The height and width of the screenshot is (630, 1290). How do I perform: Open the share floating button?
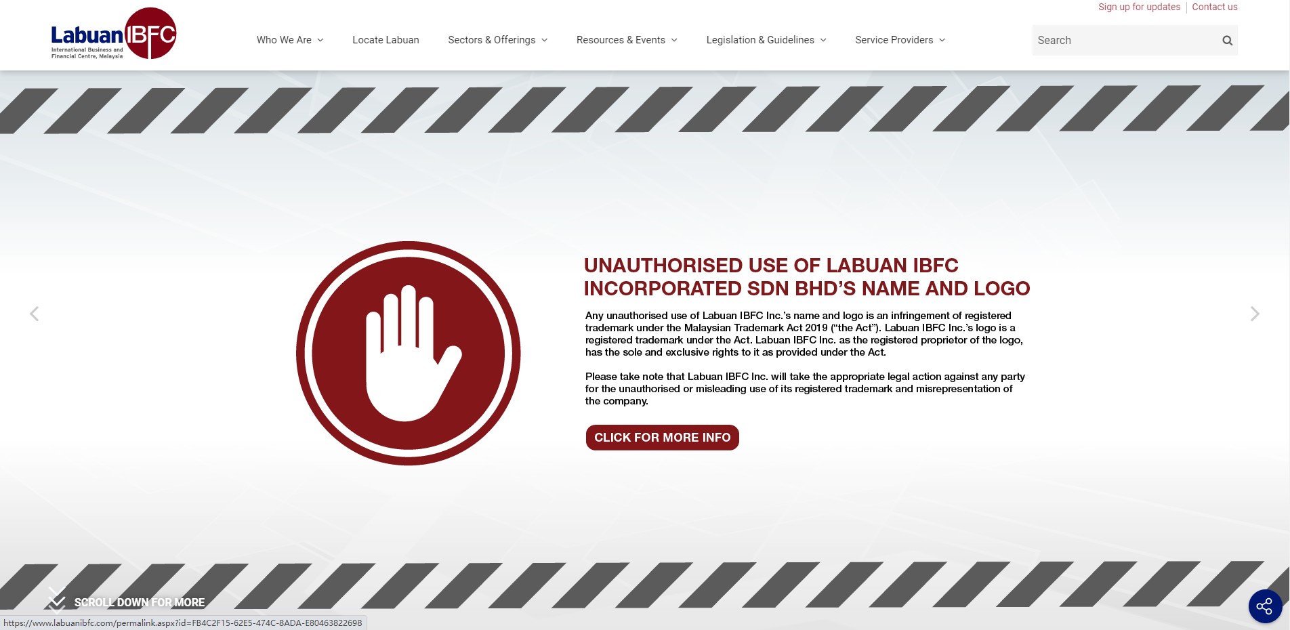point(1265,606)
